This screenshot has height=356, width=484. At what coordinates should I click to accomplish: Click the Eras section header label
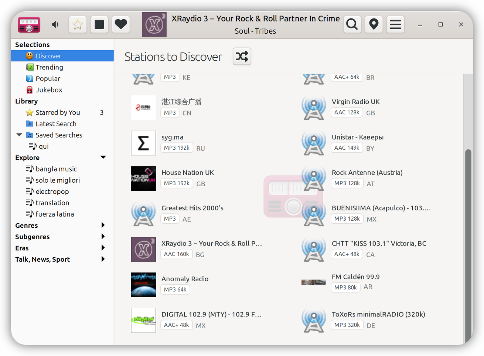22,248
